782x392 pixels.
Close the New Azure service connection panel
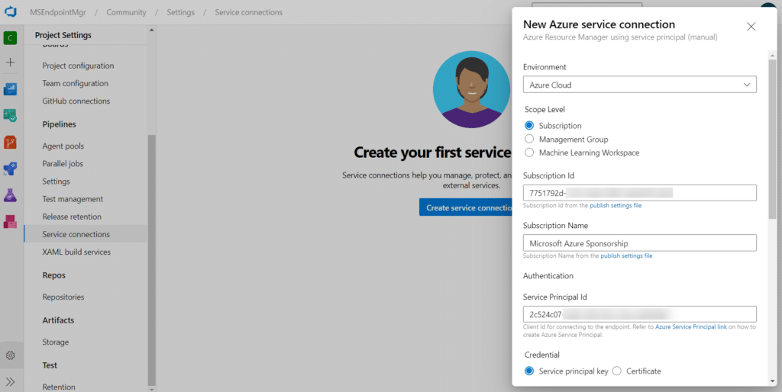tap(751, 27)
